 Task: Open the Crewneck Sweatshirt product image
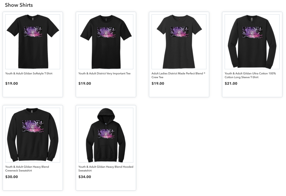tap(33, 135)
